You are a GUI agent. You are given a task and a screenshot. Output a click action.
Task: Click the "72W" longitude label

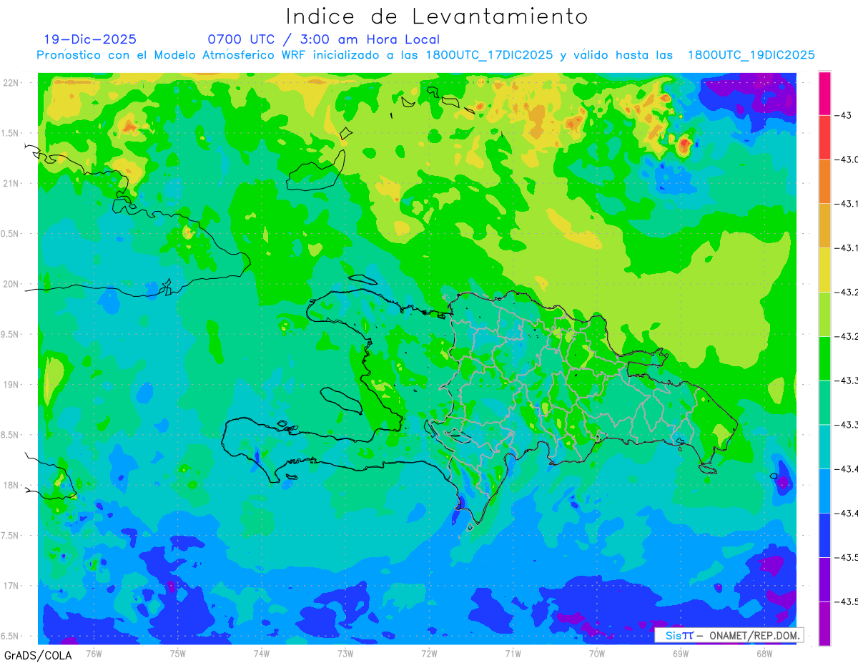click(429, 653)
